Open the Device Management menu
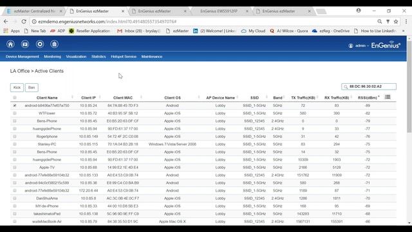Screen dimensions: 412x232 tap(23, 57)
